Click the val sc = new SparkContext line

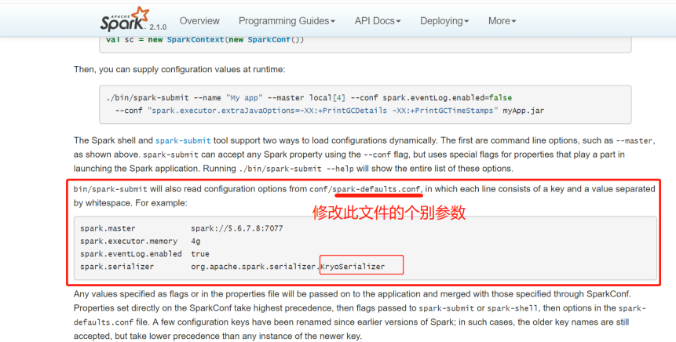205,40
